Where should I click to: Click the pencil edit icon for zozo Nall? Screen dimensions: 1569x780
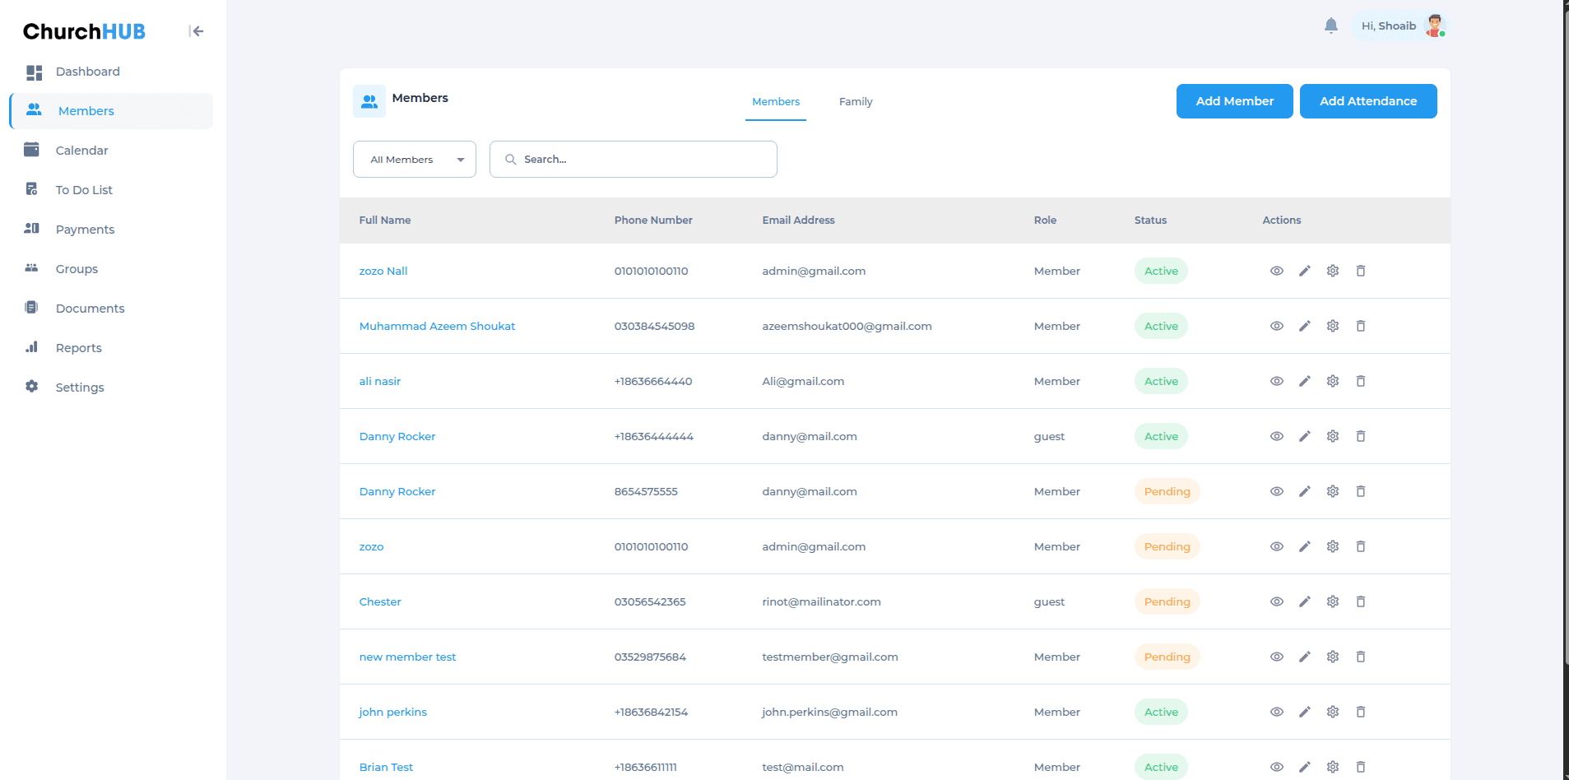(1304, 271)
